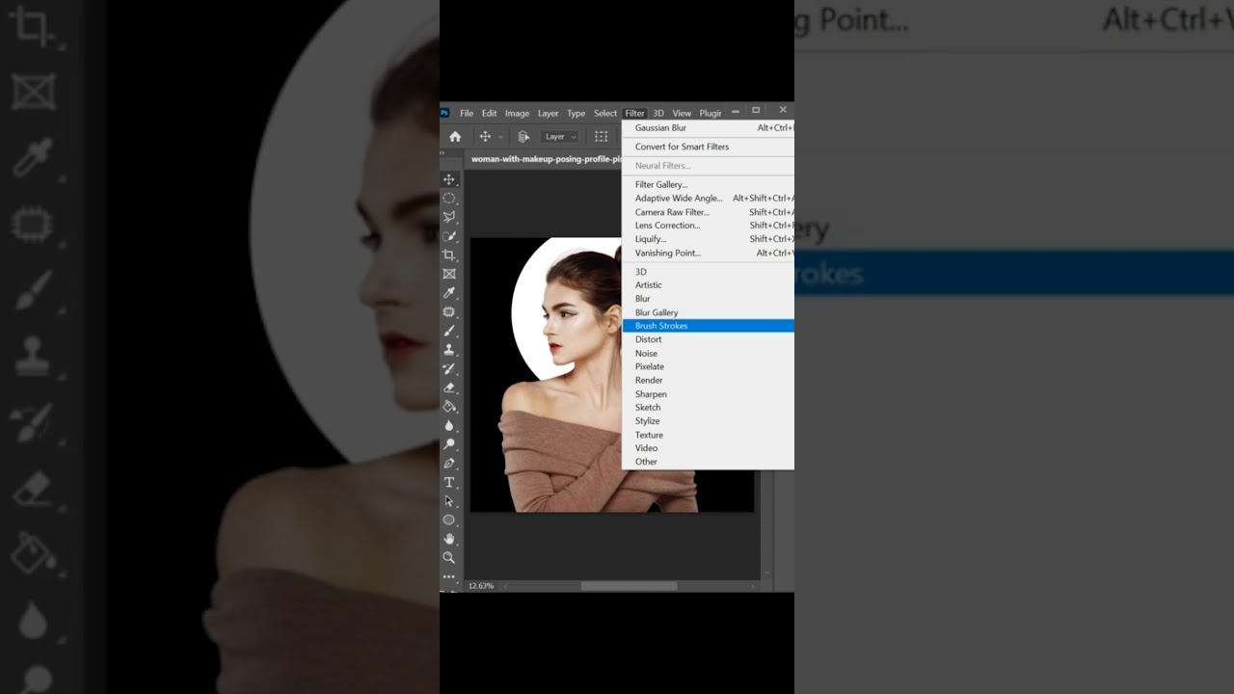Open the Auto-Select Layer dropdown
The height and width of the screenshot is (694, 1234).
point(559,137)
